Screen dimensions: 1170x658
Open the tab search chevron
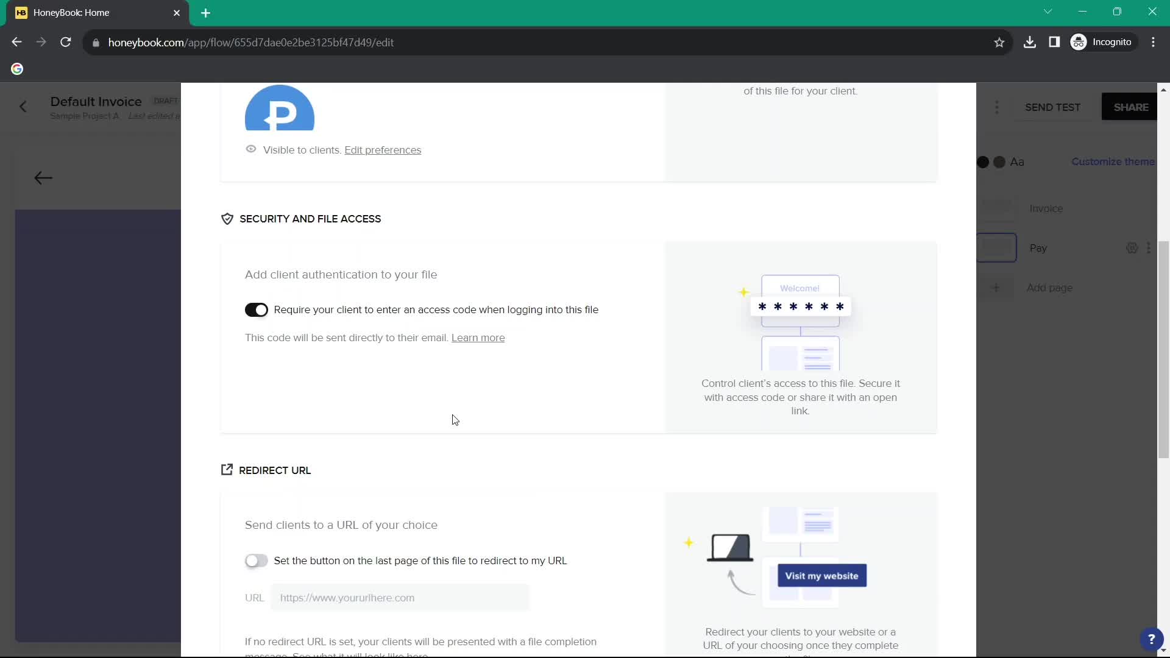(1048, 12)
